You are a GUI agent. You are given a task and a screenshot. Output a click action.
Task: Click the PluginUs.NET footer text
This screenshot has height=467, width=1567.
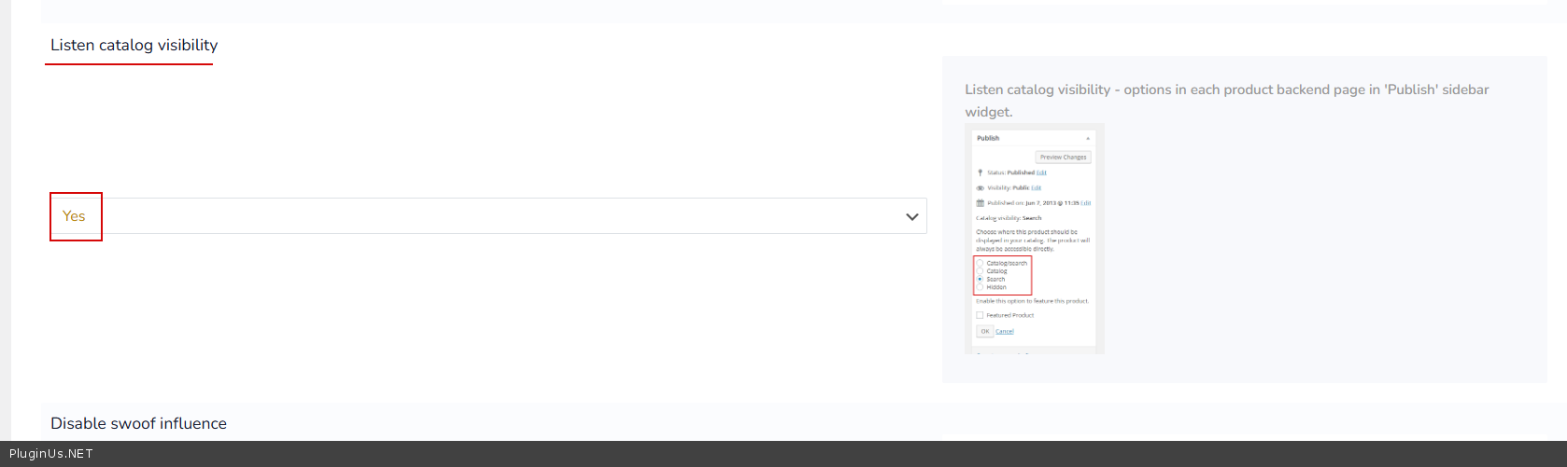[50, 454]
